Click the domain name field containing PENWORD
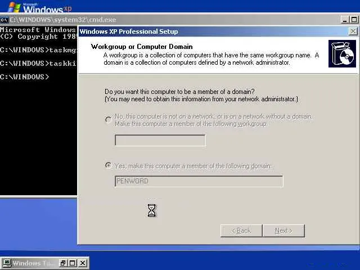The width and height of the screenshot is (360, 270). click(199, 181)
